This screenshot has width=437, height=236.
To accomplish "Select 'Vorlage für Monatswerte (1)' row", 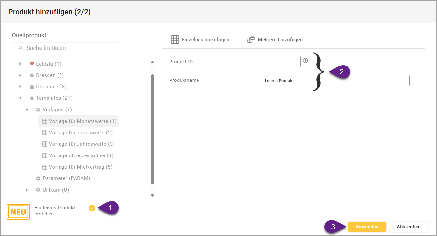I will 79,121.
